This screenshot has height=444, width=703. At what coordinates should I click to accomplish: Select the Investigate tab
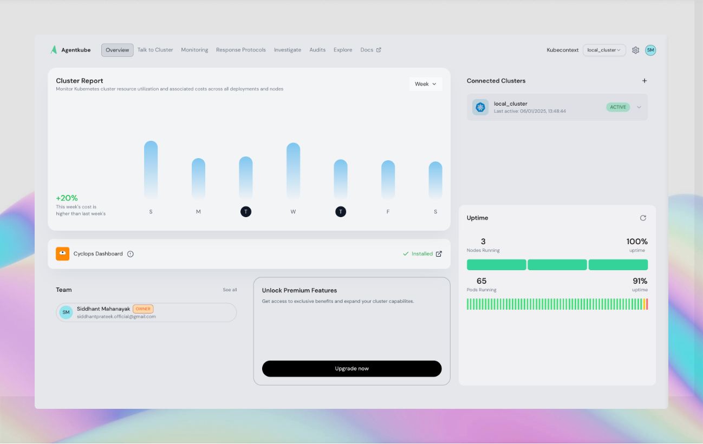[x=288, y=50]
